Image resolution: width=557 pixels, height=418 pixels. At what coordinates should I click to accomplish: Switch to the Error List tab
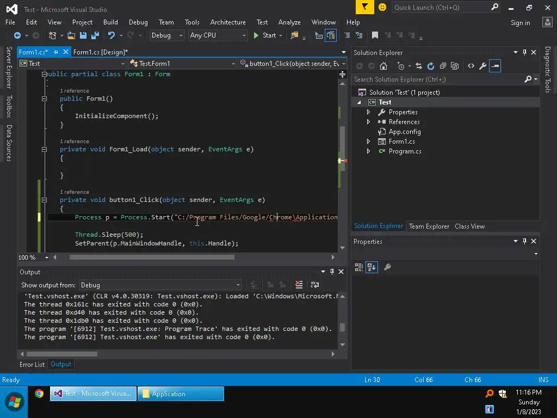(32, 364)
